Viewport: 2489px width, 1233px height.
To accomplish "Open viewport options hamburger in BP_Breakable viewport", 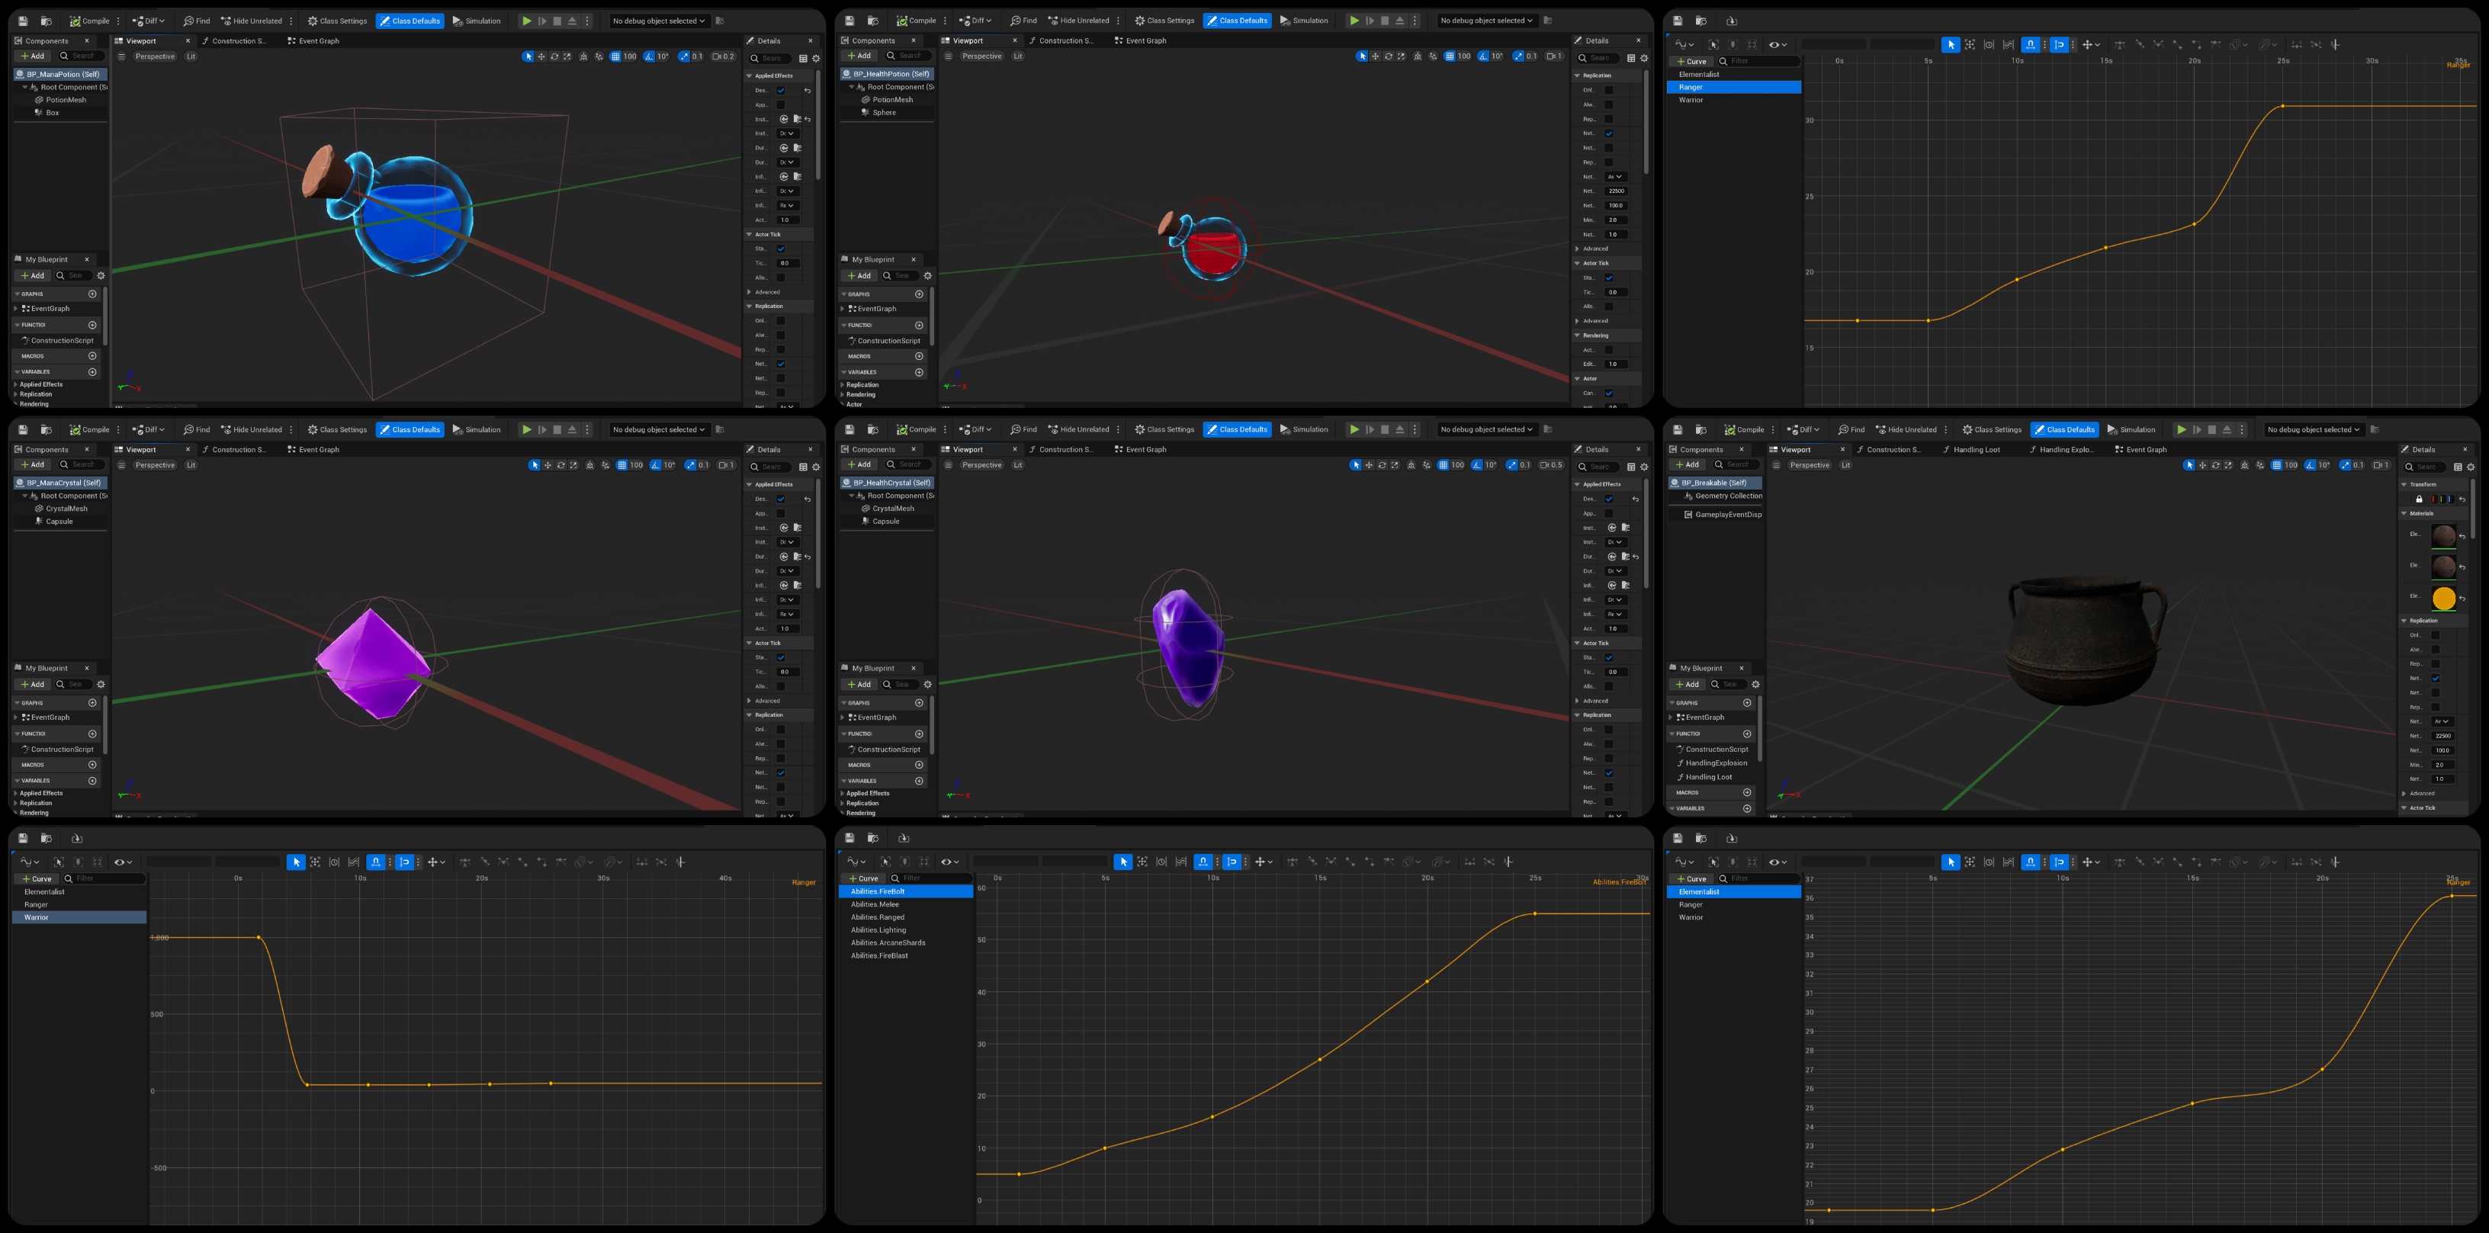I will point(1776,465).
